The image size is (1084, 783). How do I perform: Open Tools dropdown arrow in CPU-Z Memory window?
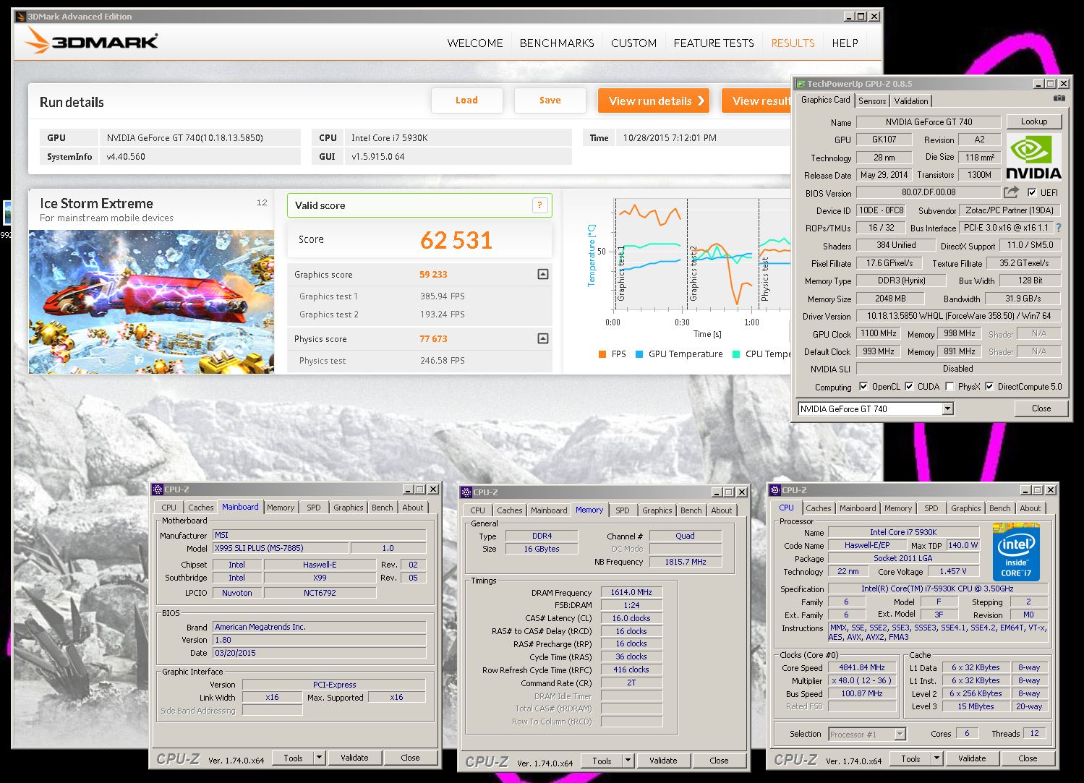628,761
